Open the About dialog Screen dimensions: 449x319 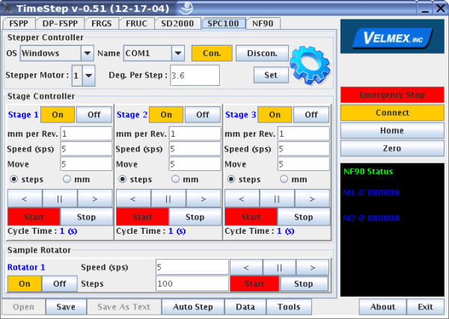coord(382,307)
